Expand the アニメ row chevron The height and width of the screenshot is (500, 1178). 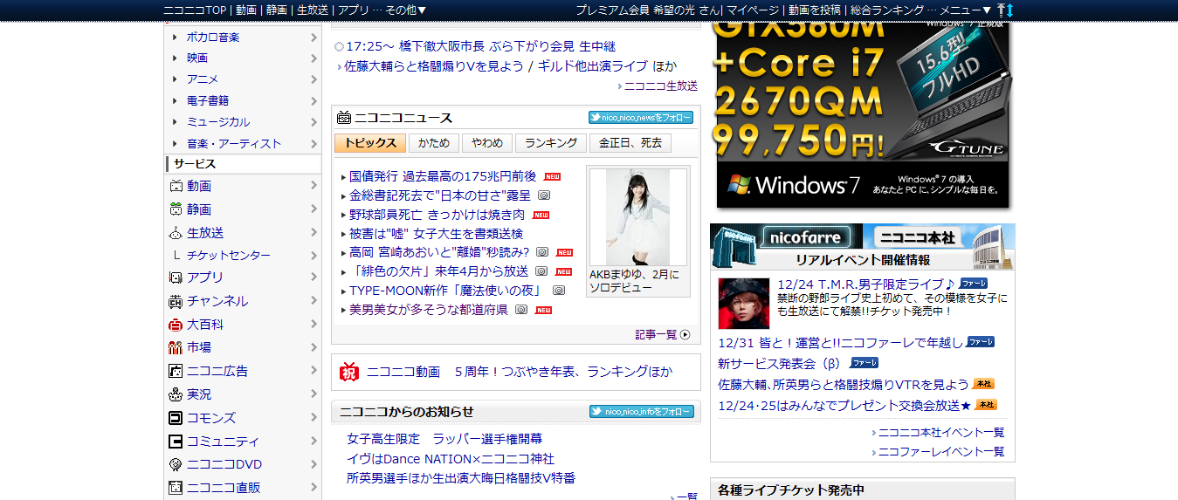click(313, 79)
